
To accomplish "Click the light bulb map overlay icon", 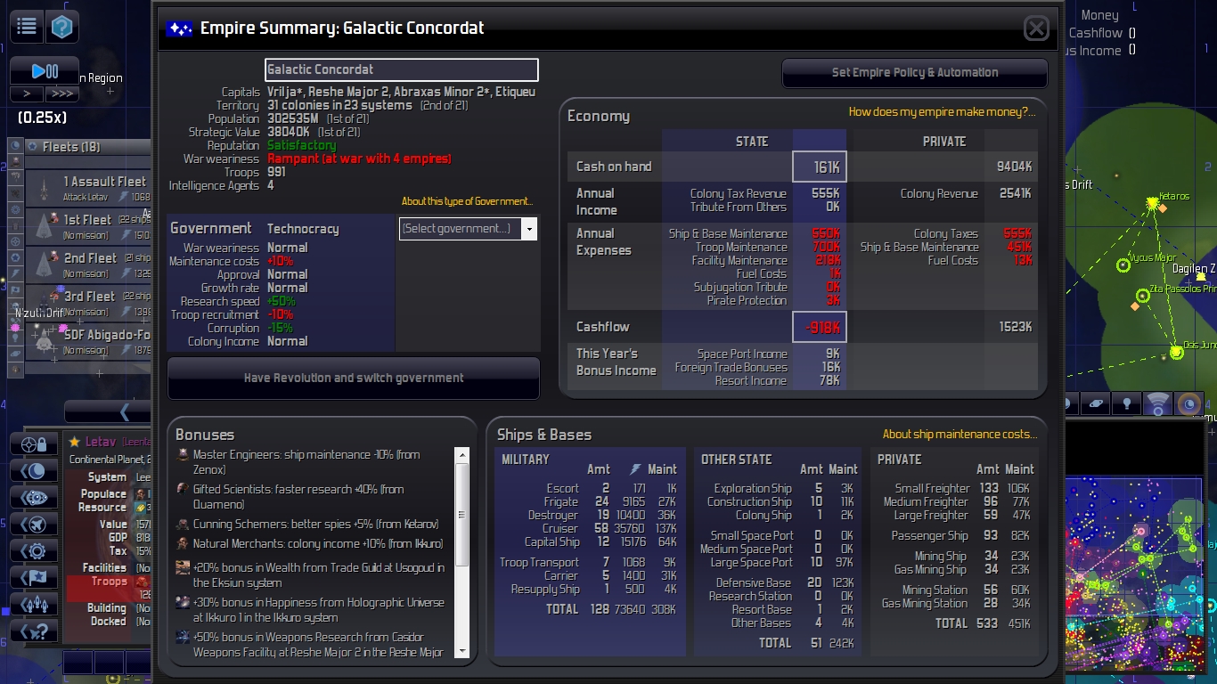I will 1128,404.
